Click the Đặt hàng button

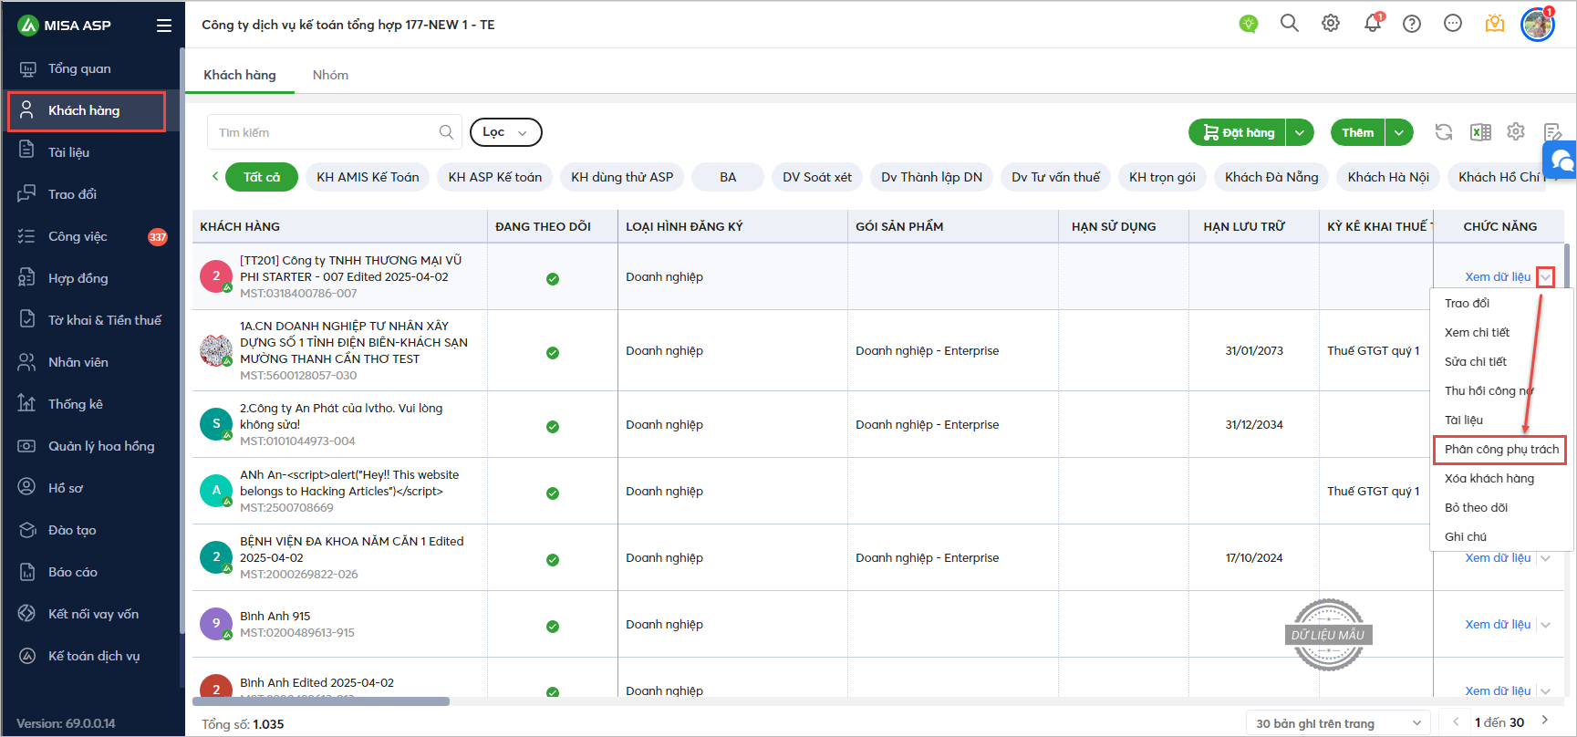pos(1238,132)
